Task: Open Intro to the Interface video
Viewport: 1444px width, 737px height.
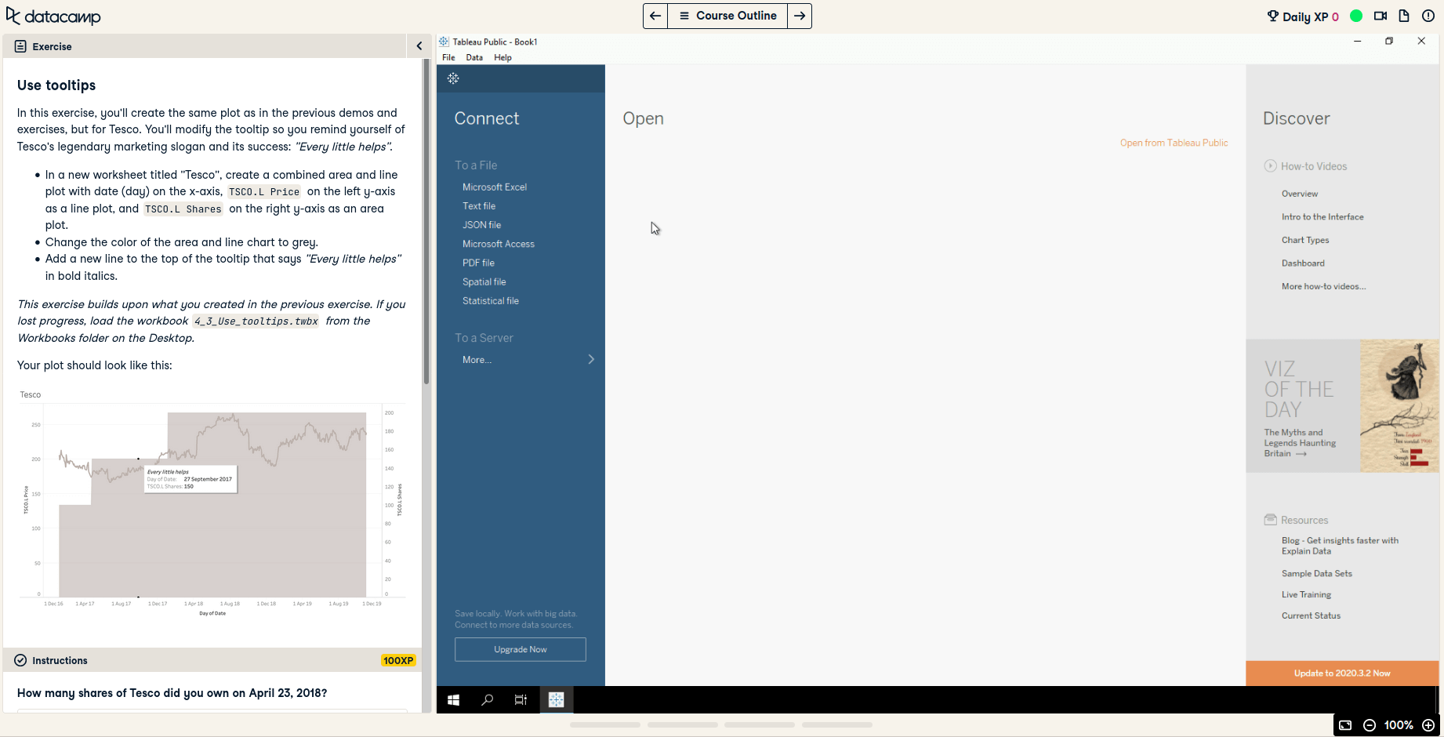Action: [x=1322, y=216]
